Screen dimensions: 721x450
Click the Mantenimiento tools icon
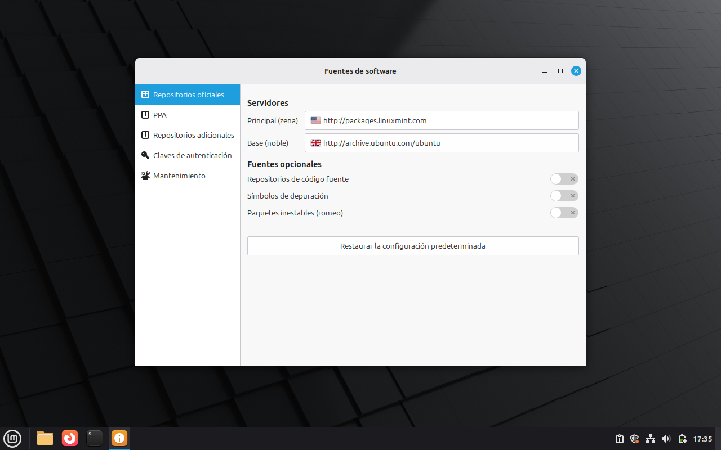coord(145,175)
